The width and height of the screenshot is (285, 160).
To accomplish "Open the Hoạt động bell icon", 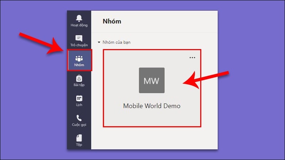I will (x=79, y=18).
